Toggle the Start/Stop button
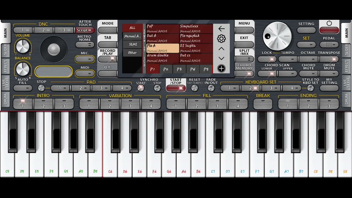Image resolution: width=352 pixels, height=198 pixels. pos(176,88)
